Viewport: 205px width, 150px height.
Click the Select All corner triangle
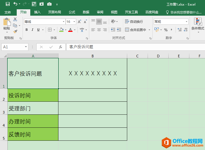point(5,56)
